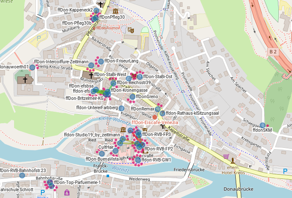Select the ffDonGreno node circle
The image size is (292, 198).
(x=133, y=97)
